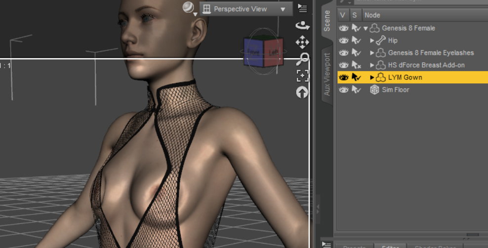Select the orbit camera control
This screenshot has height=248, width=488.
click(x=302, y=25)
